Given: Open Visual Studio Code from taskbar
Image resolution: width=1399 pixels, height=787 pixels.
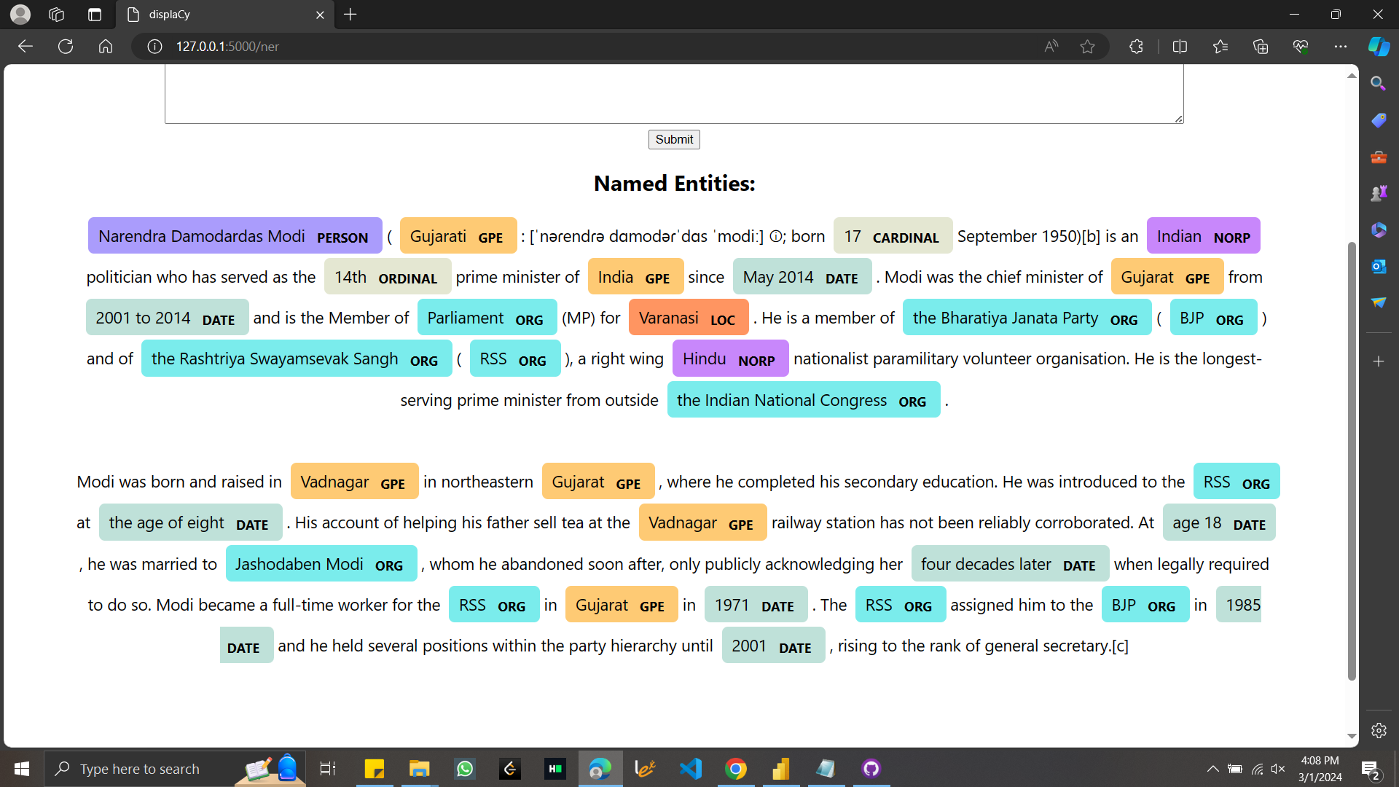Looking at the screenshot, I should pos(690,769).
